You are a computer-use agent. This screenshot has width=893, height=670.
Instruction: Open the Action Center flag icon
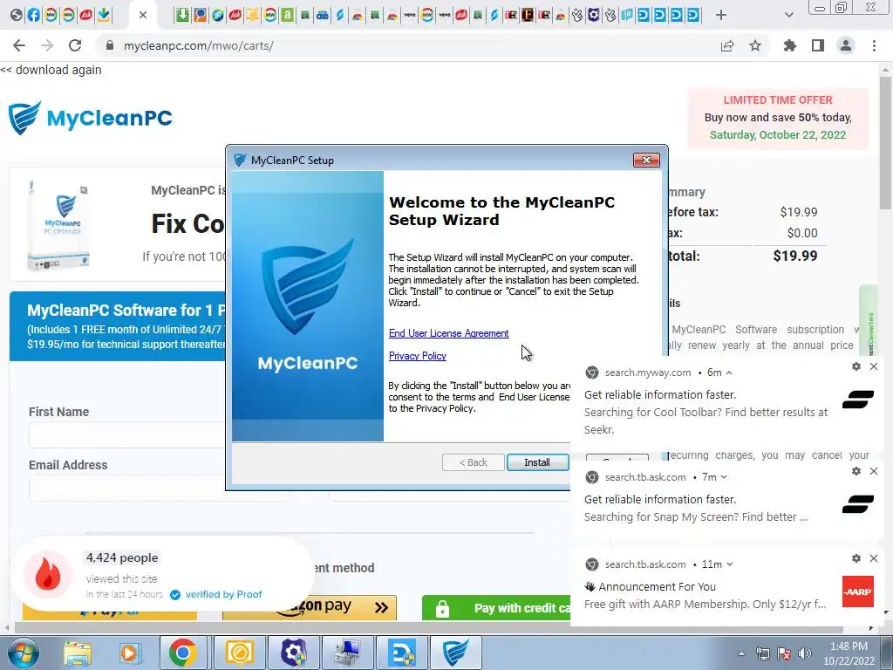[x=784, y=653]
